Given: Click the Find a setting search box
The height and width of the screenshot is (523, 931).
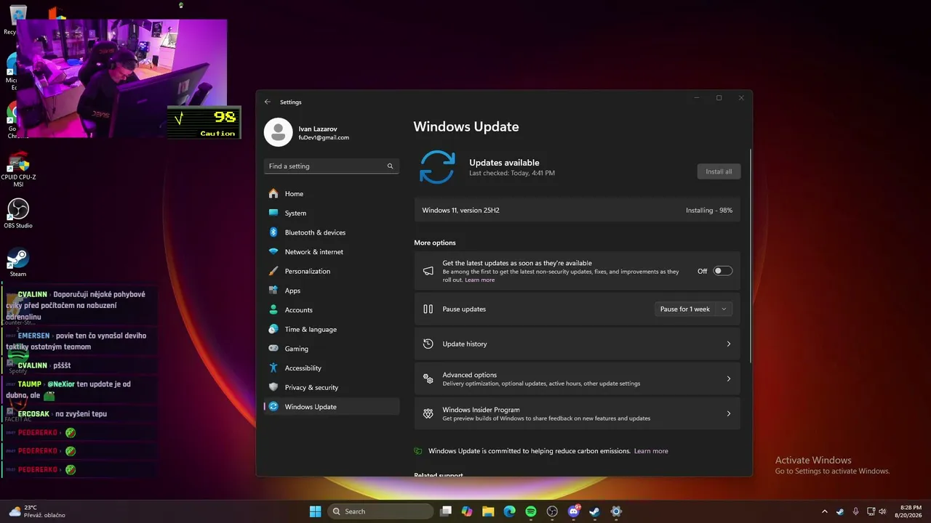Looking at the screenshot, I should tap(331, 166).
